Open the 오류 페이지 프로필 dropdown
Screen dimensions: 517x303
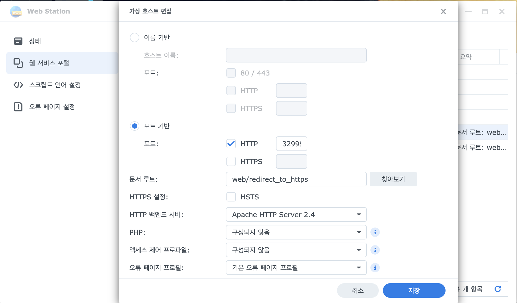[296, 268]
